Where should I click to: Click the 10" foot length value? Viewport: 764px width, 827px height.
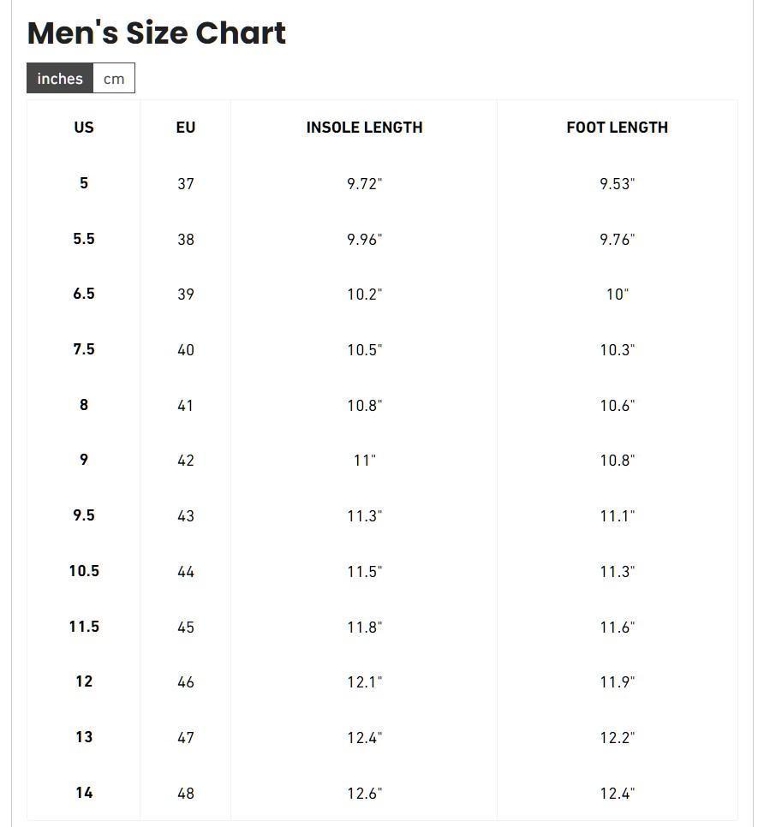(618, 295)
